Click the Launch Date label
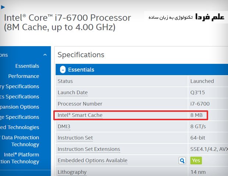Screen dimensions: 228x176 72,93
